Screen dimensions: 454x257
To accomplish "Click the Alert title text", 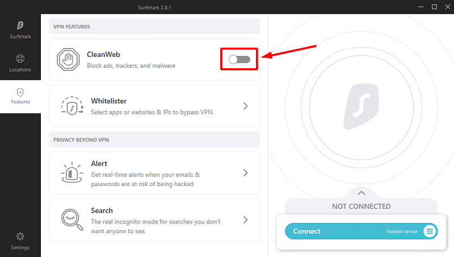I will point(99,163).
